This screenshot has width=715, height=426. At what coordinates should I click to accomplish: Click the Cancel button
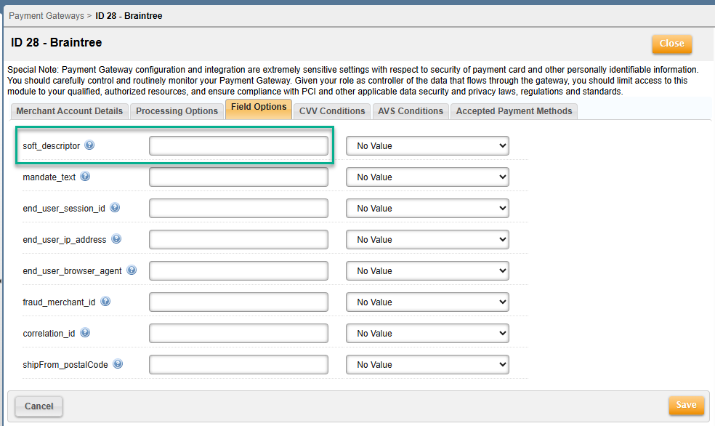tap(39, 406)
